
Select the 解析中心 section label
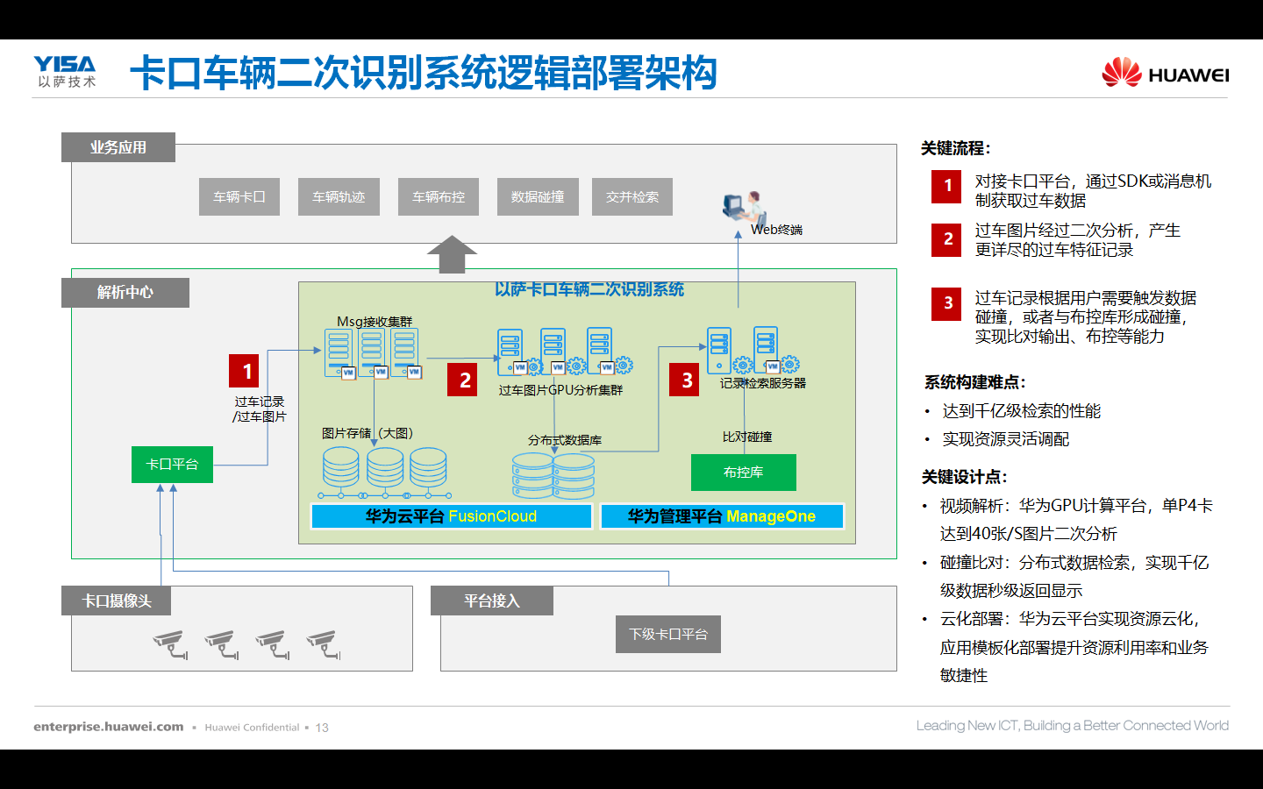pyautogui.click(x=125, y=293)
